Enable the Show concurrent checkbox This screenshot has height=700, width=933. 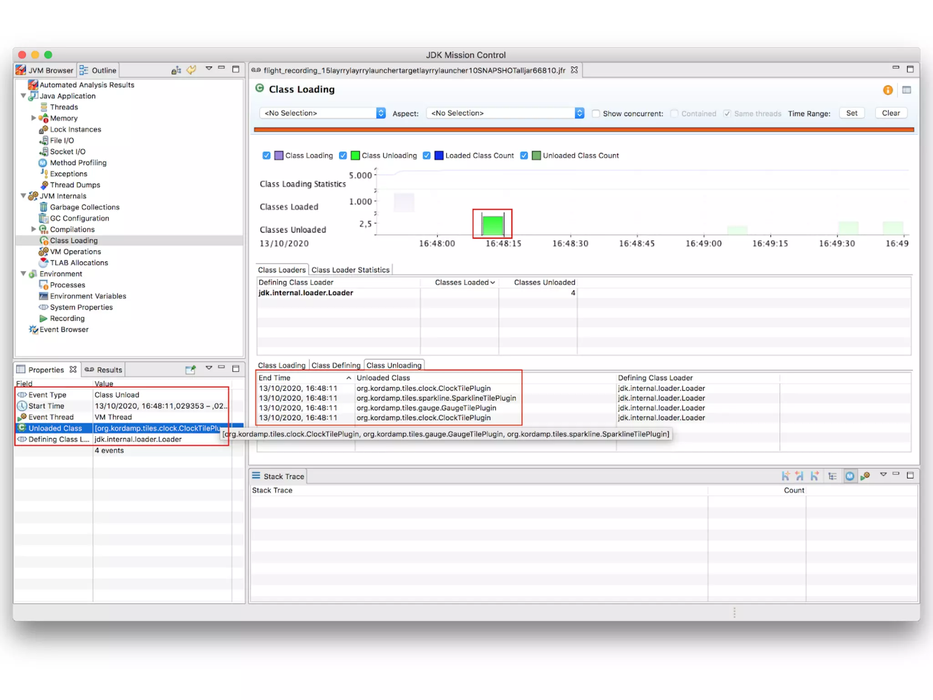click(595, 113)
